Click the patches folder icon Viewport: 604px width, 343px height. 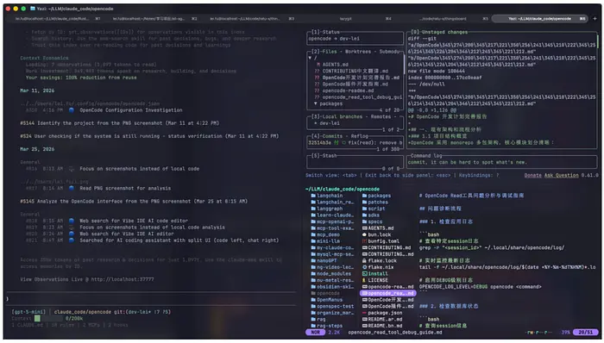364,203
